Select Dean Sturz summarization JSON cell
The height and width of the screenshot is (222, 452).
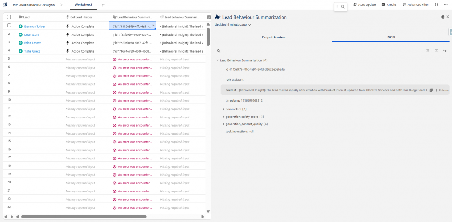click(x=132, y=34)
